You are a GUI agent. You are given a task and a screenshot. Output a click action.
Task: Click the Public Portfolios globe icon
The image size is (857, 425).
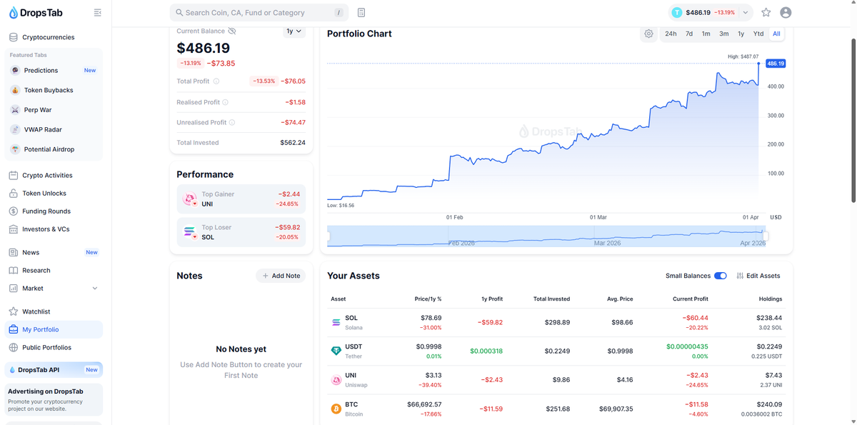(14, 347)
